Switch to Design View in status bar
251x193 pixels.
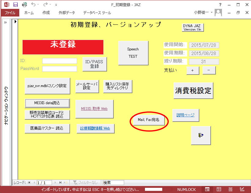pyautogui.click(x=242, y=189)
